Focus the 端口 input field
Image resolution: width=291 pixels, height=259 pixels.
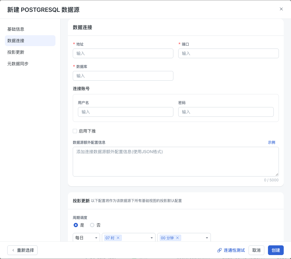pyautogui.click(x=229, y=53)
